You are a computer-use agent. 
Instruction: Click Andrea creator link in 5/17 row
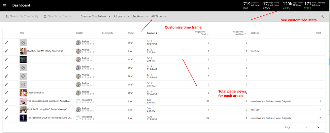(x=85, y=42)
